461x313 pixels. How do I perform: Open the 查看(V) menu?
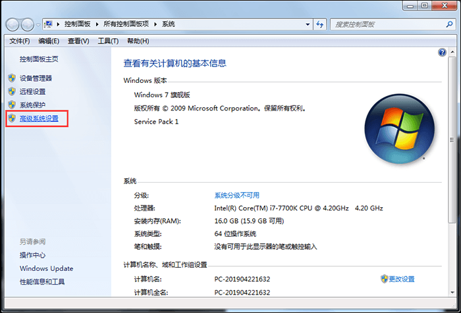[x=78, y=41]
